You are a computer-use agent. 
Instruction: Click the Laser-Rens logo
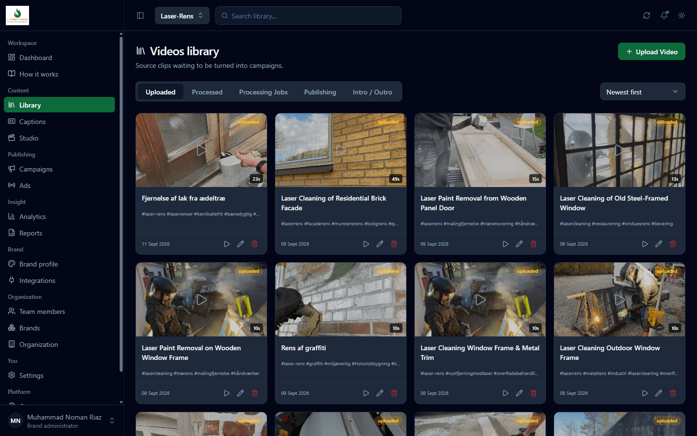[x=17, y=16]
